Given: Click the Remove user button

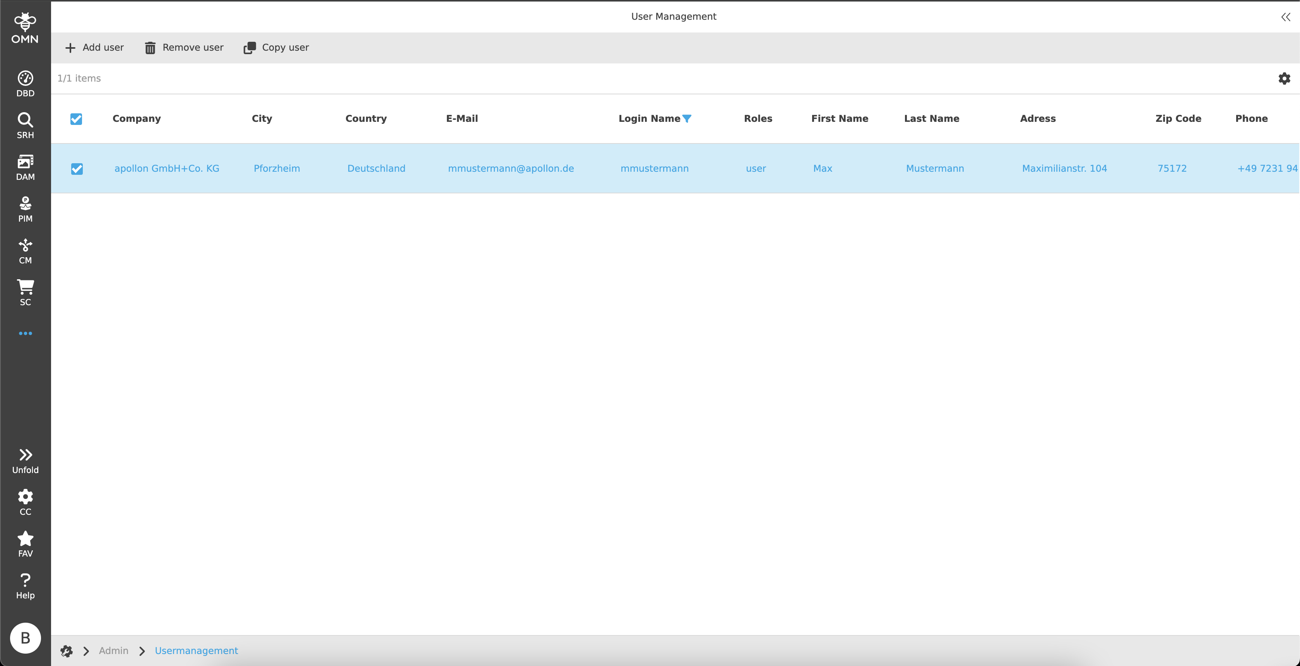Looking at the screenshot, I should point(184,48).
